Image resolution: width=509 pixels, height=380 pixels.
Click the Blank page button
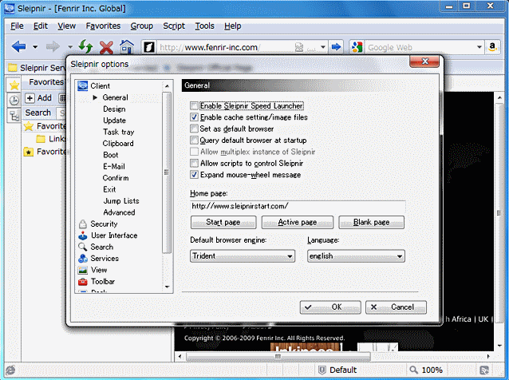[x=371, y=222]
